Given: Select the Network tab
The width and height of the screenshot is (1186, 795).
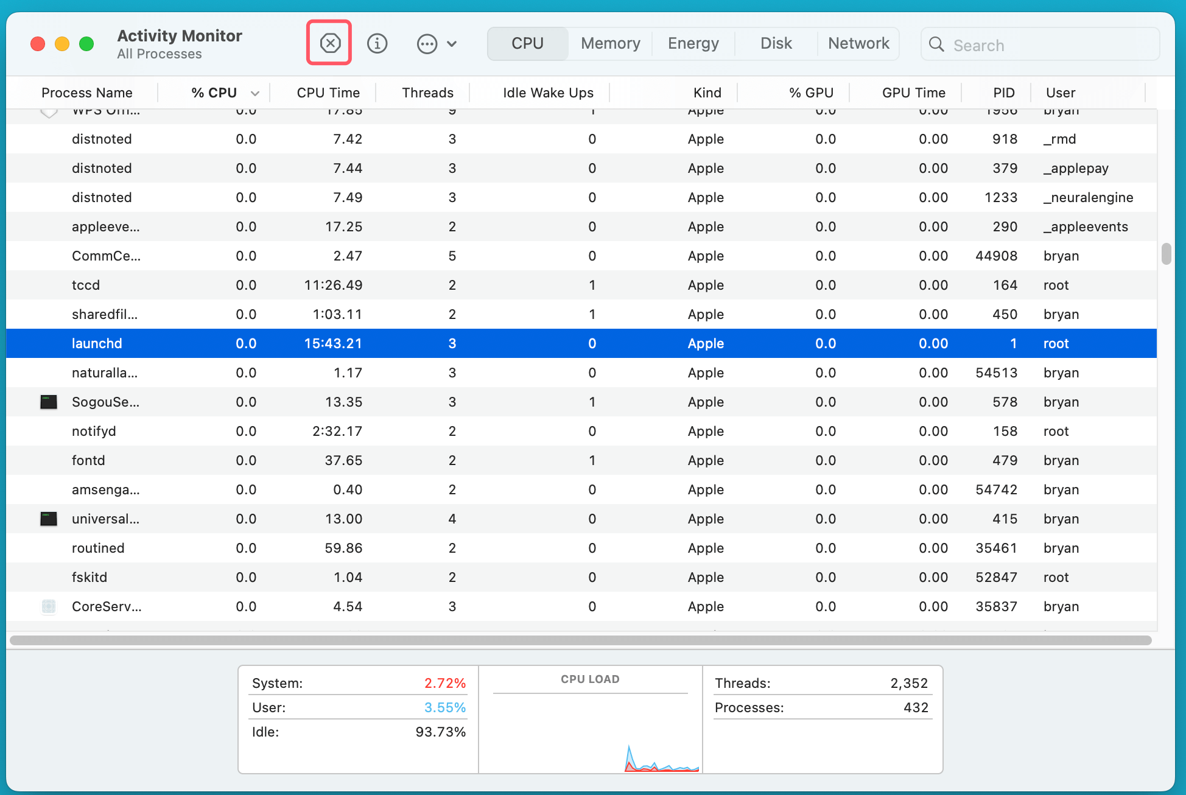Looking at the screenshot, I should 858,43.
